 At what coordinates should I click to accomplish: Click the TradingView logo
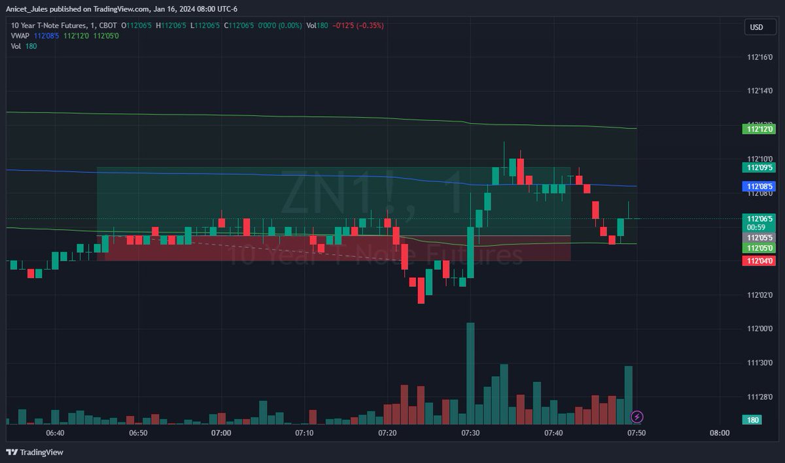(34, 452)
